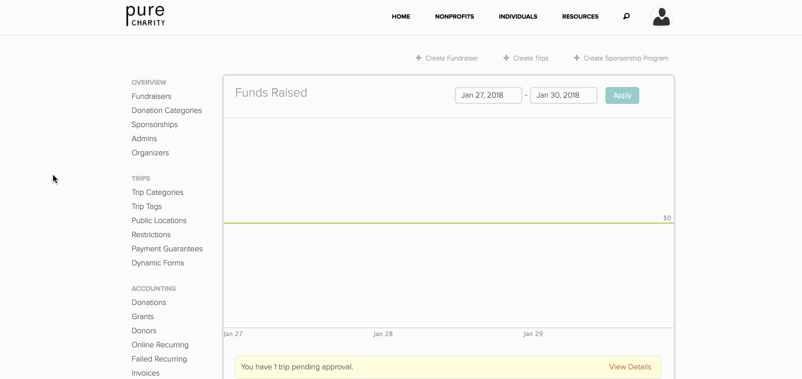
Task: Click the OVERVIEW sidebar heading
Action: pyautogui.click(x=149, y=82)
